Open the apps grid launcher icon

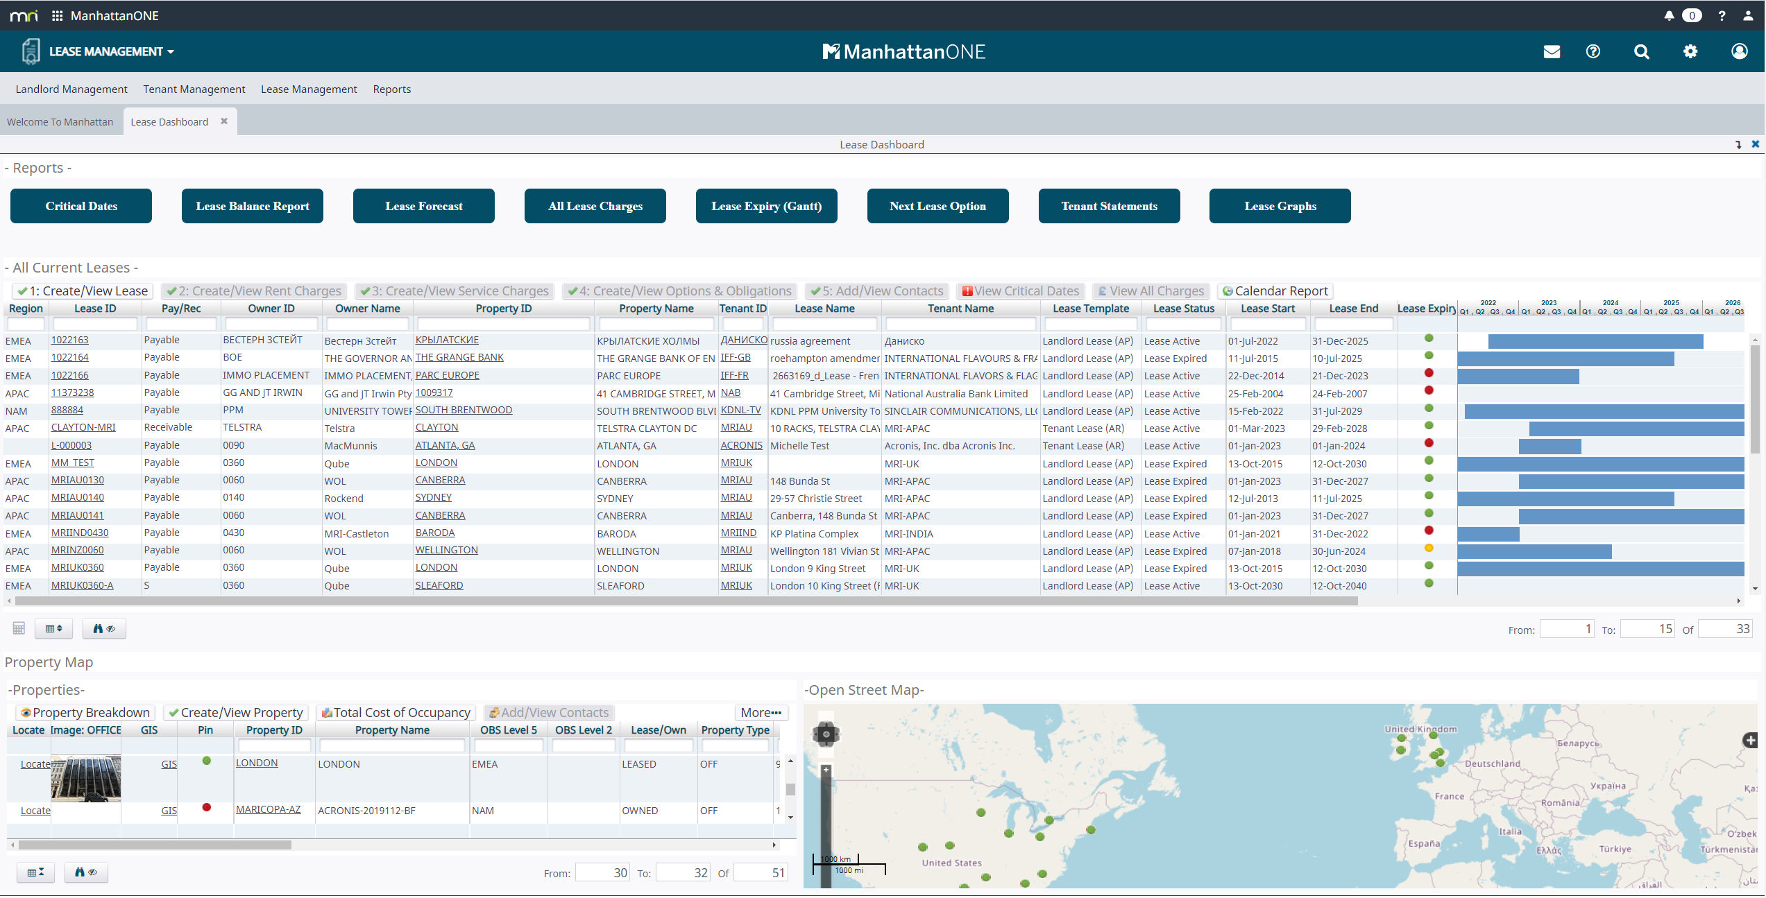58,15
